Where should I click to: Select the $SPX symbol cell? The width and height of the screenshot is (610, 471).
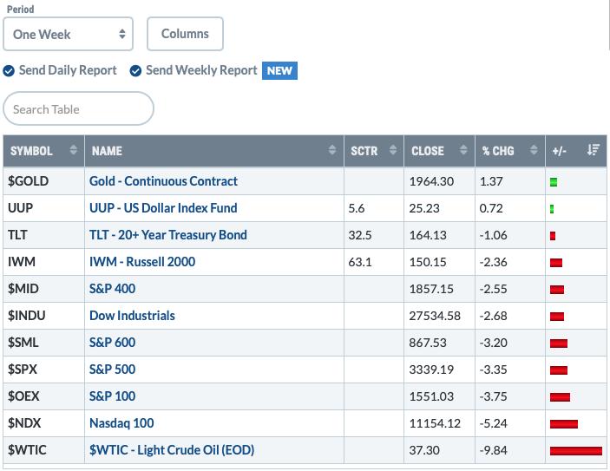pyautogui.click(x=43, y=370)
